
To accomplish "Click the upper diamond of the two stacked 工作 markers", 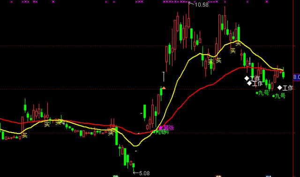I will [247, 78].
